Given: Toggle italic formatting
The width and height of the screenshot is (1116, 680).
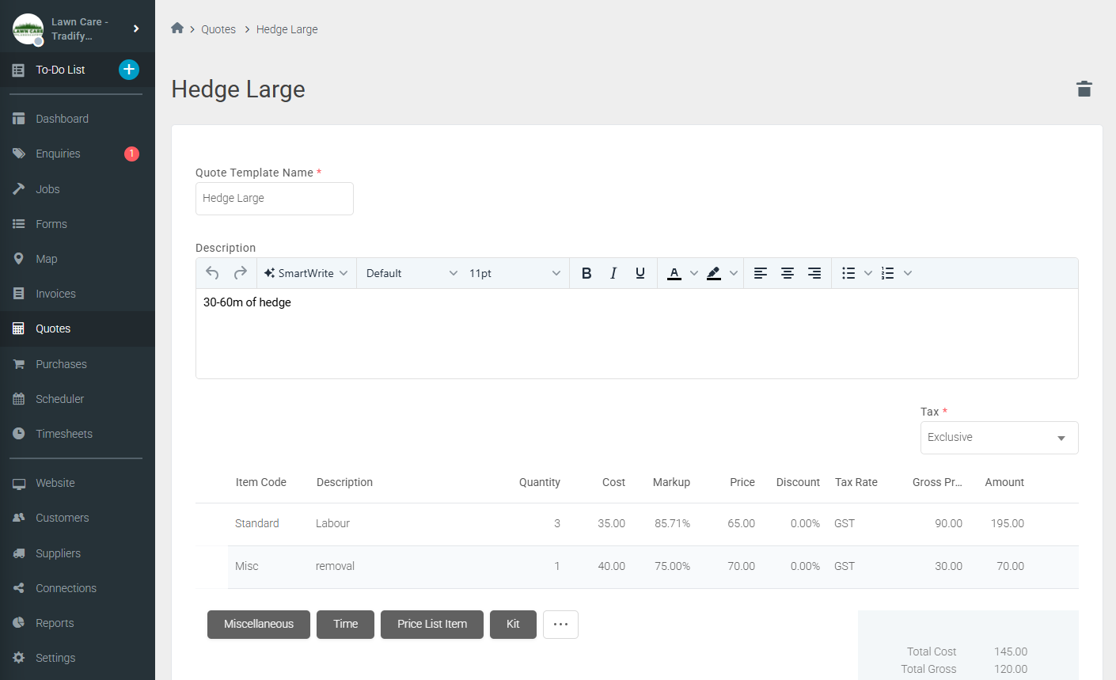Looking at the screenshot, I should click(x=613, y=273).
